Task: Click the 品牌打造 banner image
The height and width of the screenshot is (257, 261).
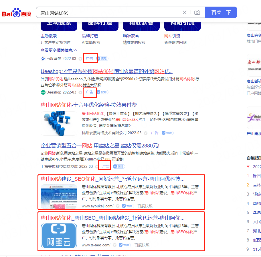Action: (x=100, y=26)
